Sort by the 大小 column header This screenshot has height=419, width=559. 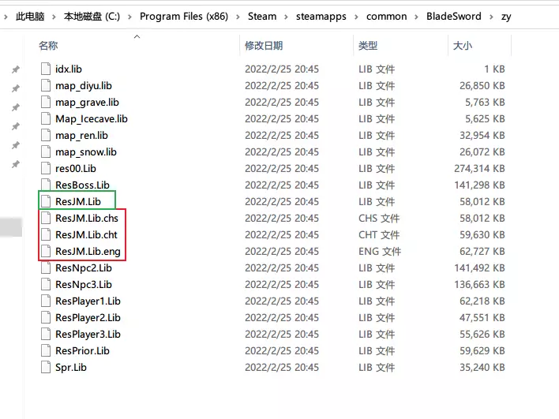pyautogui.click(x=463, y=46)
